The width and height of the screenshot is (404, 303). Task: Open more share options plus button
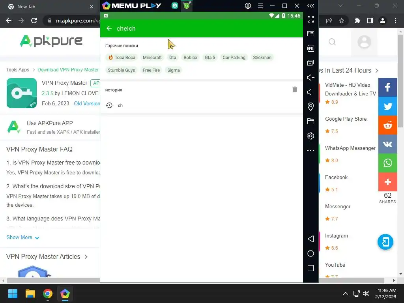pos(387,182)
